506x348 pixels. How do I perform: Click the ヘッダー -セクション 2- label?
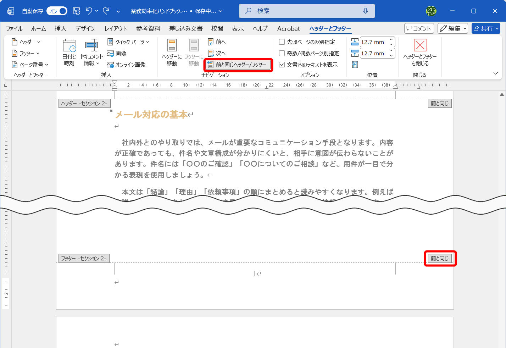(84, 103)
